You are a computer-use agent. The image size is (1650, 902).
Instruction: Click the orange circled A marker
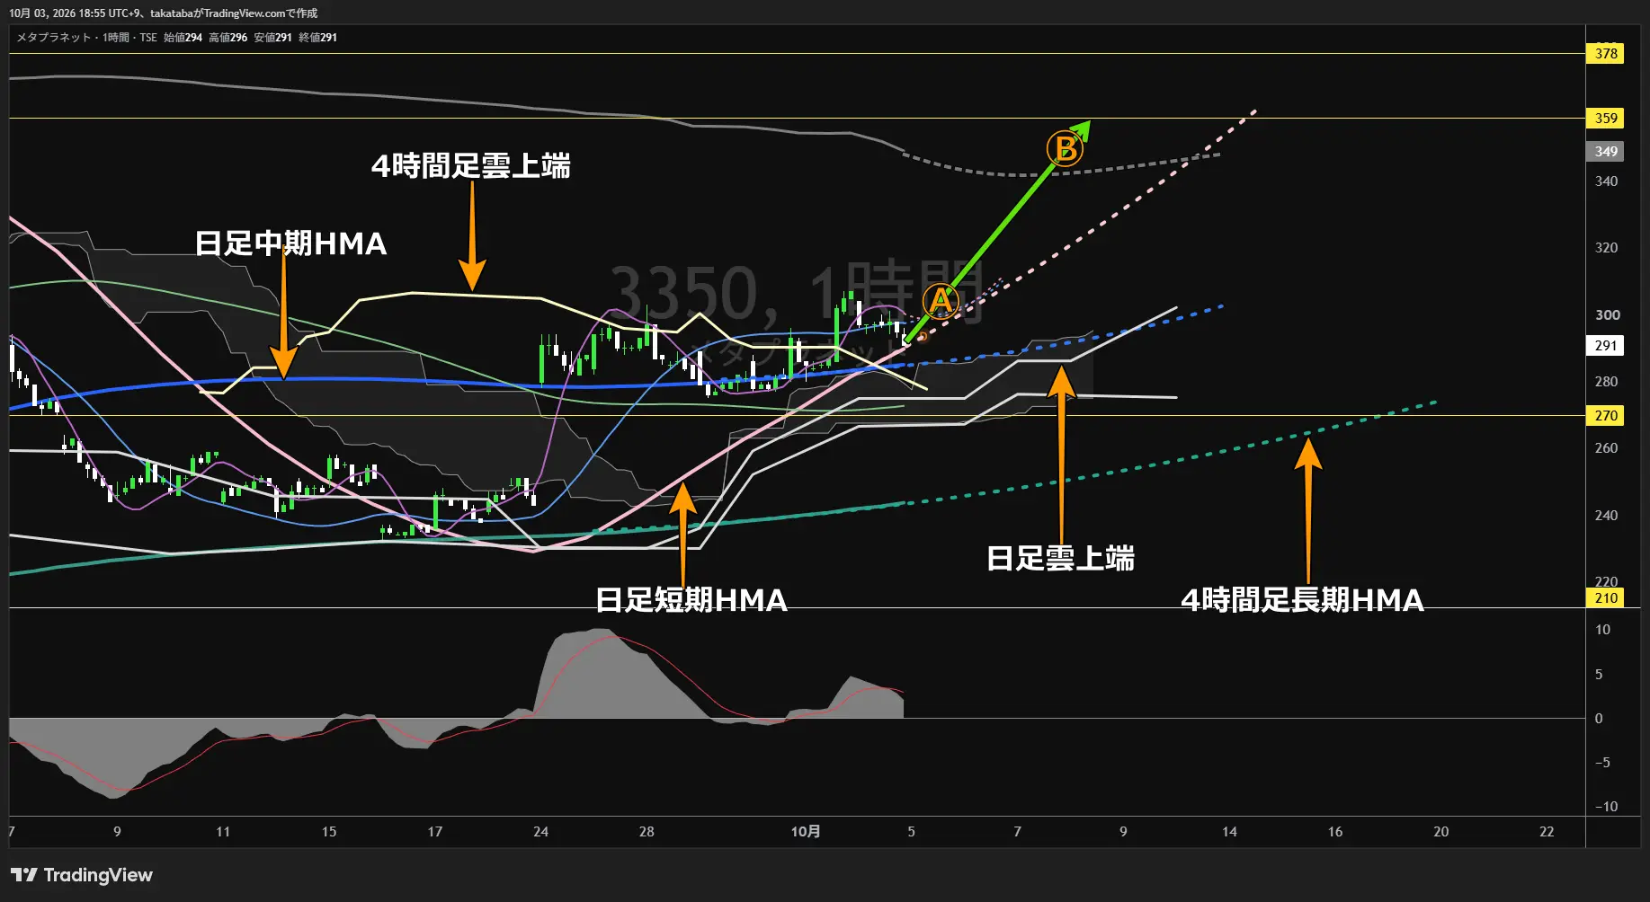(x=941, y=301)
